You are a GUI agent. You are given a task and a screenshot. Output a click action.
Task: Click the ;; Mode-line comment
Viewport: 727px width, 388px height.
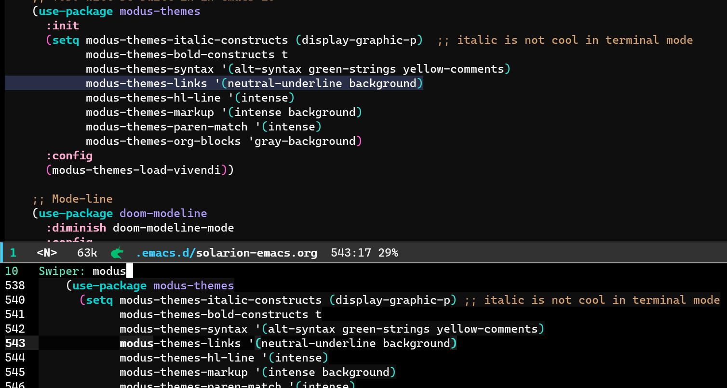point(73,199)
